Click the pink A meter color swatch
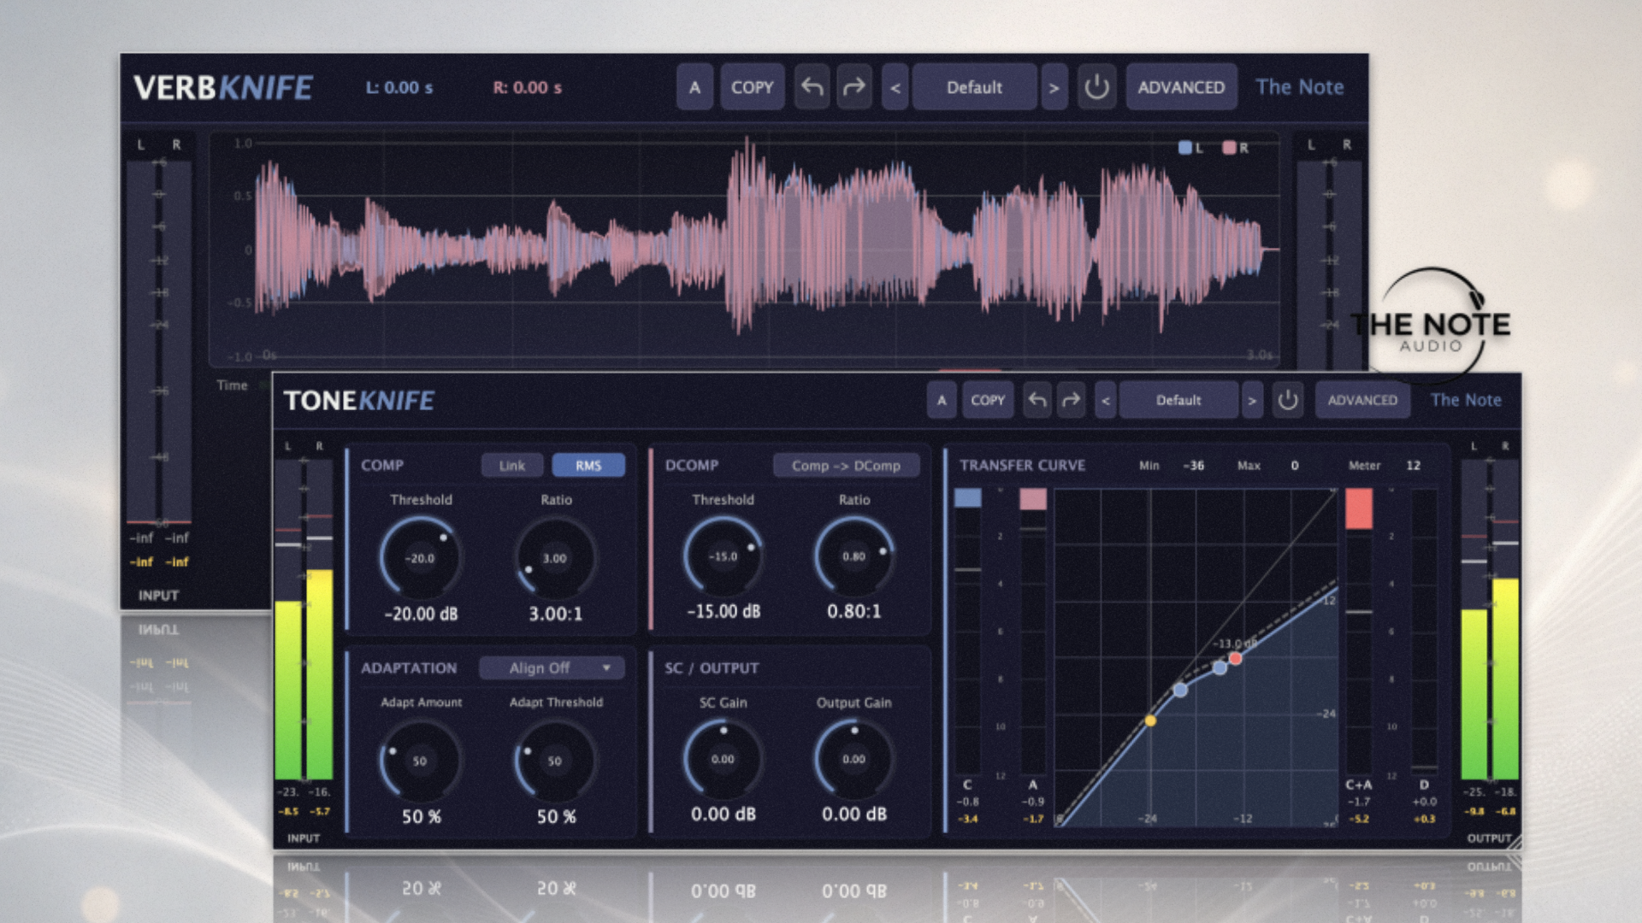1642x923 pixels. (1033, 499)
